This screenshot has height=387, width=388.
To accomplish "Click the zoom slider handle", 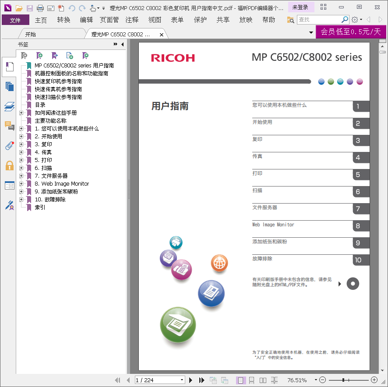I will click(x=343, y=380).
